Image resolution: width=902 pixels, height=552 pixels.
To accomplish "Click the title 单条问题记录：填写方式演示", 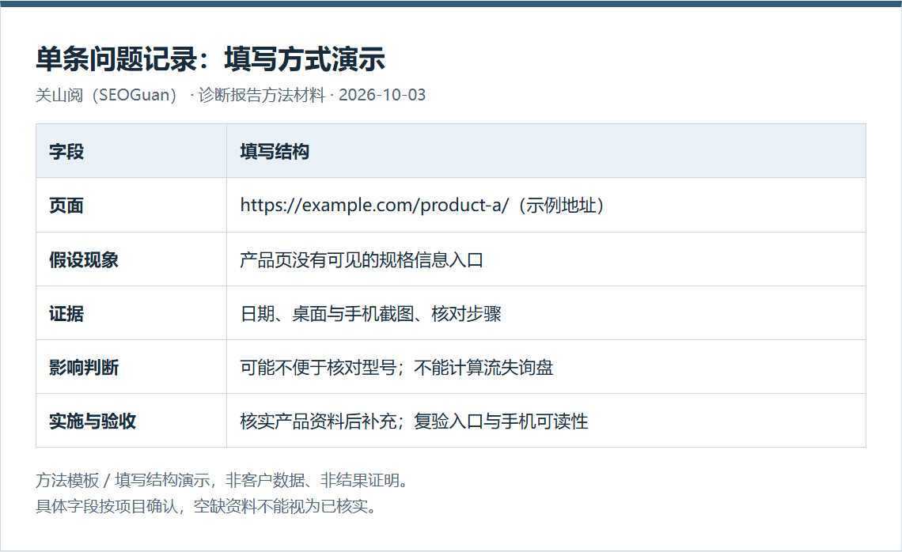I will pyautogui.click(x=210, y=59).
